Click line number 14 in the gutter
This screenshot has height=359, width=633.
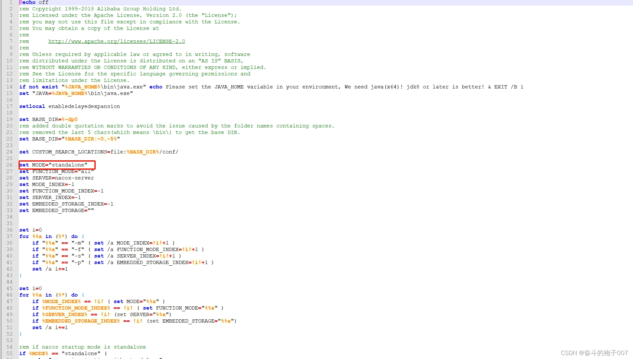coord(9,87)
